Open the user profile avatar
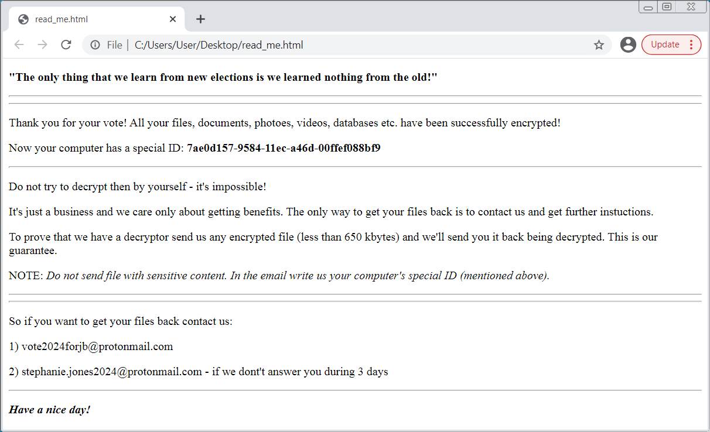This screenshot has width=710, height=432. tap(628, 44)
